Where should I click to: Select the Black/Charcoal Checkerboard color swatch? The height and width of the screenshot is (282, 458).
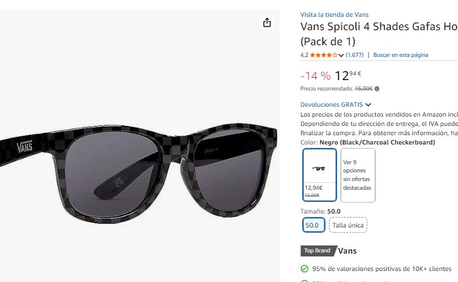[x=319, y=175]
